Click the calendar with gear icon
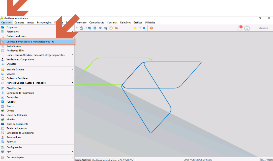The image size is (273, 161). (x=106, y=28)
